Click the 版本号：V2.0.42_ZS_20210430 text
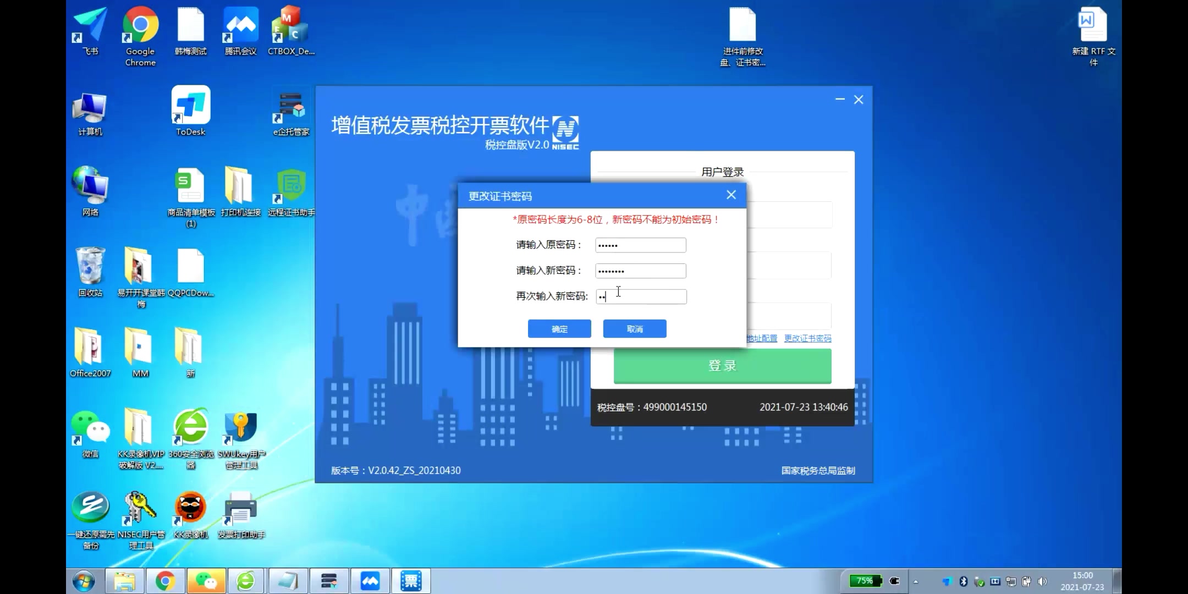The image size is (1188, 594). click(396, 471)
